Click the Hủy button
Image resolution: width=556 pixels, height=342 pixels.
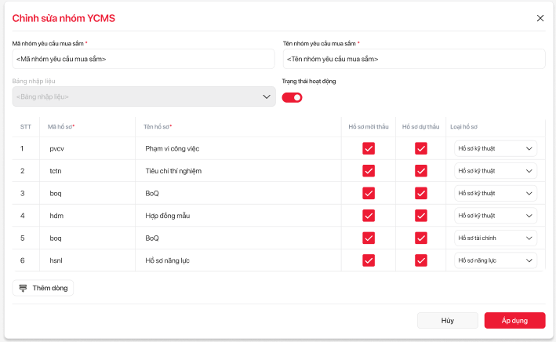pos(447,321)
